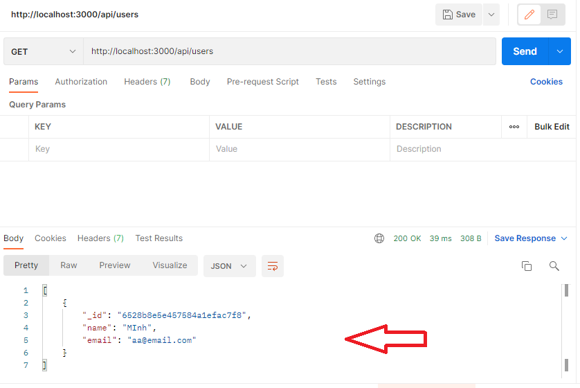Open the three-dots column options icon

pyautogui.click(x=514, y=127)
